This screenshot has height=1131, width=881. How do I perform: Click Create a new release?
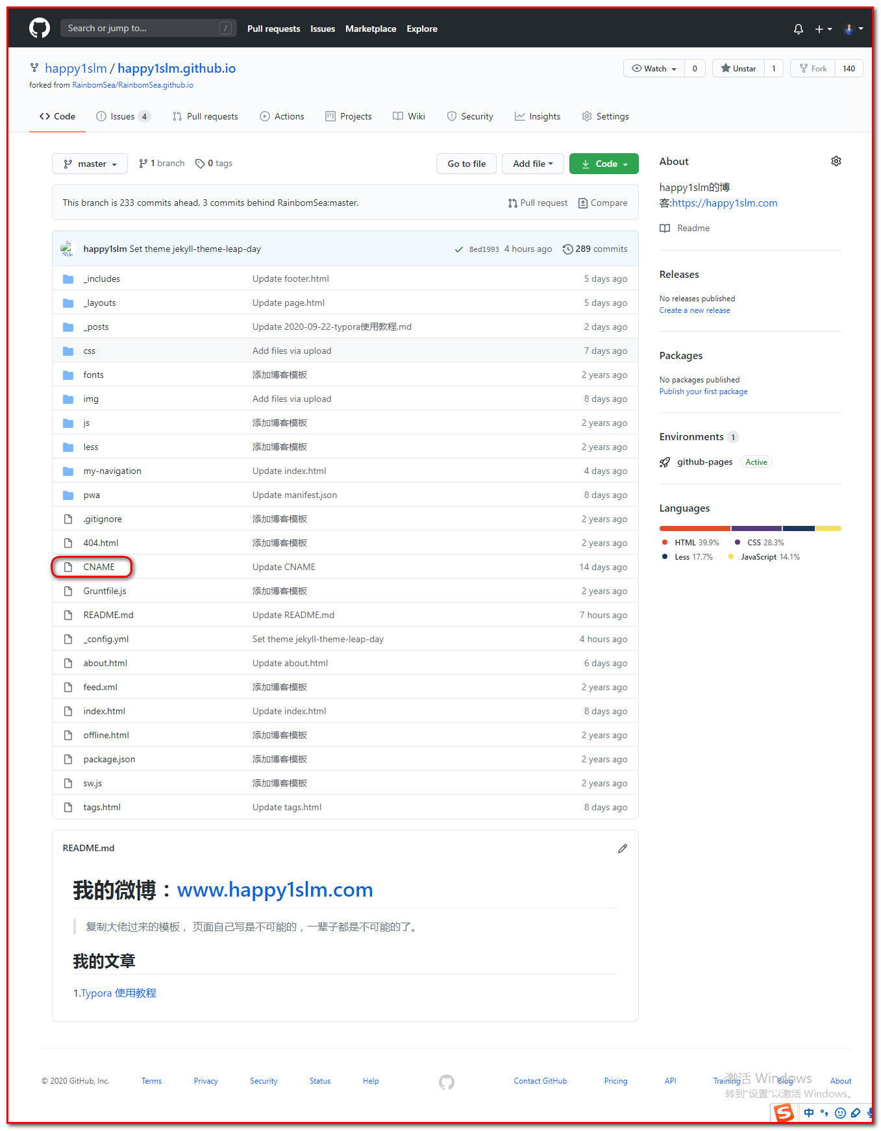pyautogui.click(x=695, y=310)
